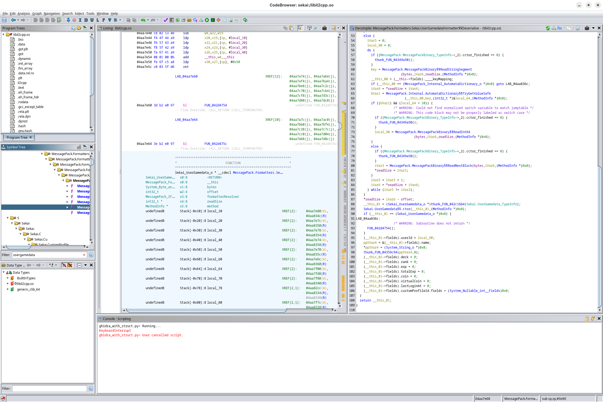Toggle read-only 'Ro' in Decompile toolbar
Screen dimensions: 603x402
click(559, 28)
